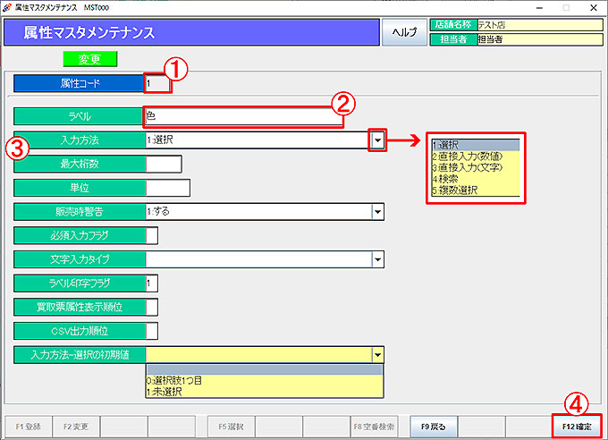The image size is (608, 440).
Task: Click the F1 登録 button
Action: [x=29, y=427]
